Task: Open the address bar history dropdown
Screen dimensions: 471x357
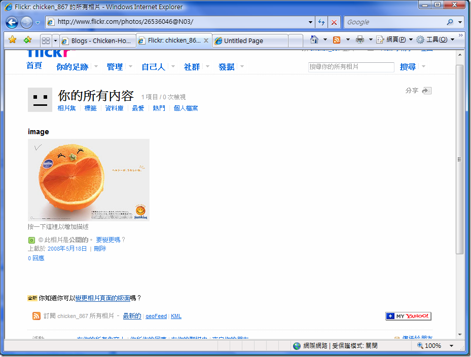Action: 311,22
